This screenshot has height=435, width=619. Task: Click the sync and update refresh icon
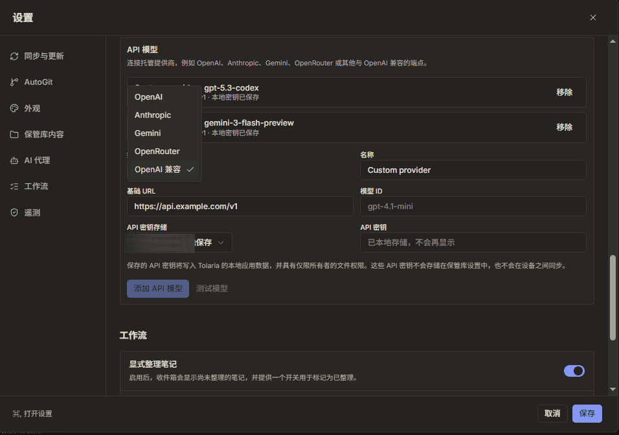14,56
